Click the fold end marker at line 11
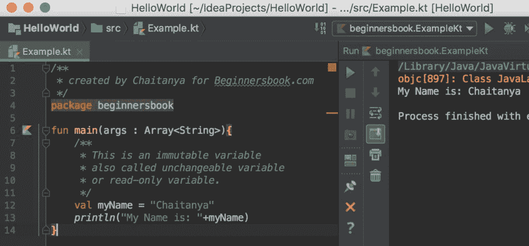The width and height of the screenshot is (529, 246). (46, 192)
